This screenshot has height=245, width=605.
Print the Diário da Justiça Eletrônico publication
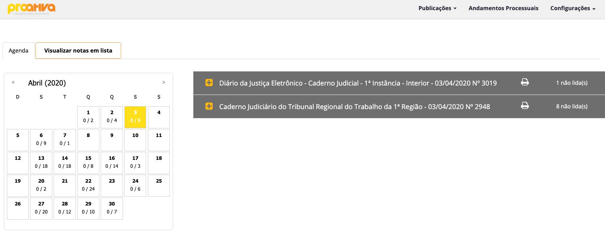525,82
